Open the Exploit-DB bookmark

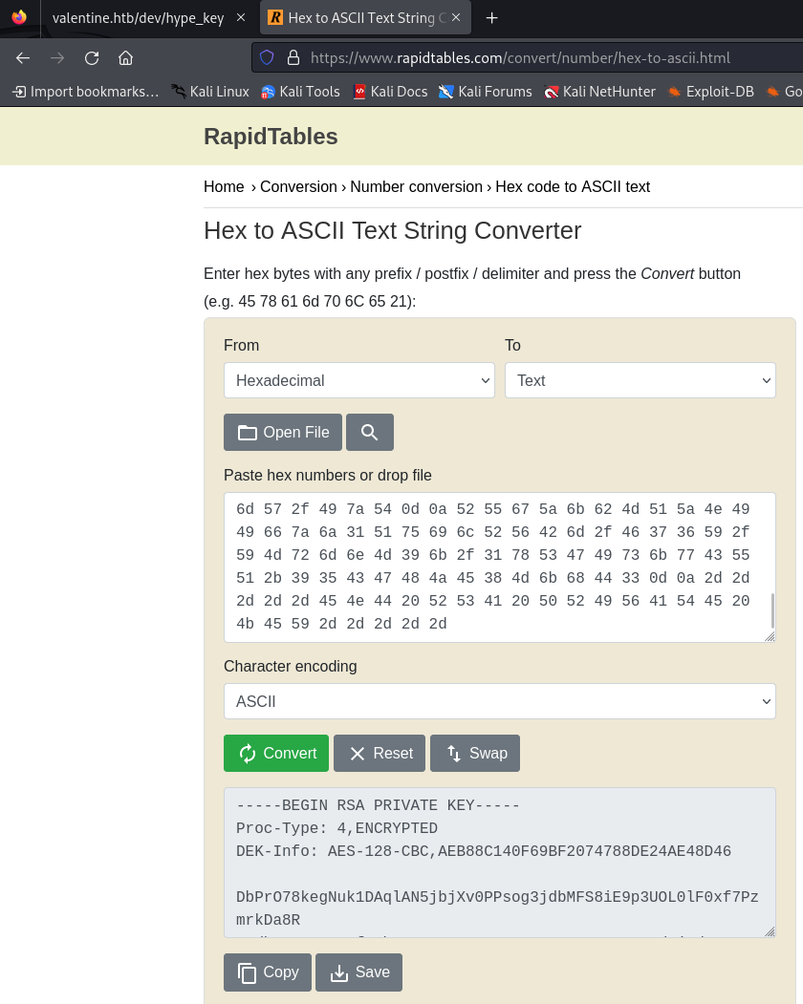click(x=710, y=92)
